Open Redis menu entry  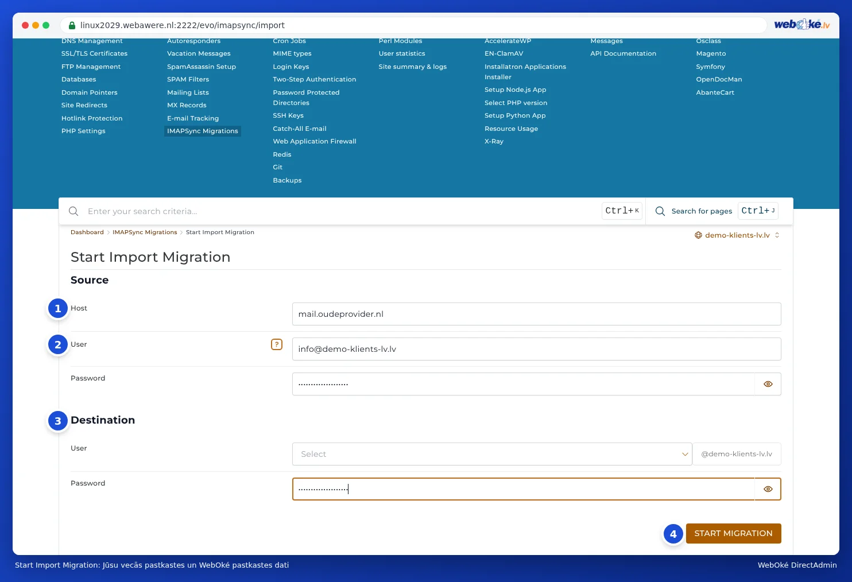click(x=282, y=154)
